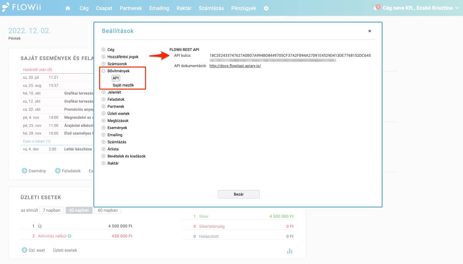Click help icon beside Aktivitás nélkül
The width and height of the screenshot is (463, 264).
(70, 236)
